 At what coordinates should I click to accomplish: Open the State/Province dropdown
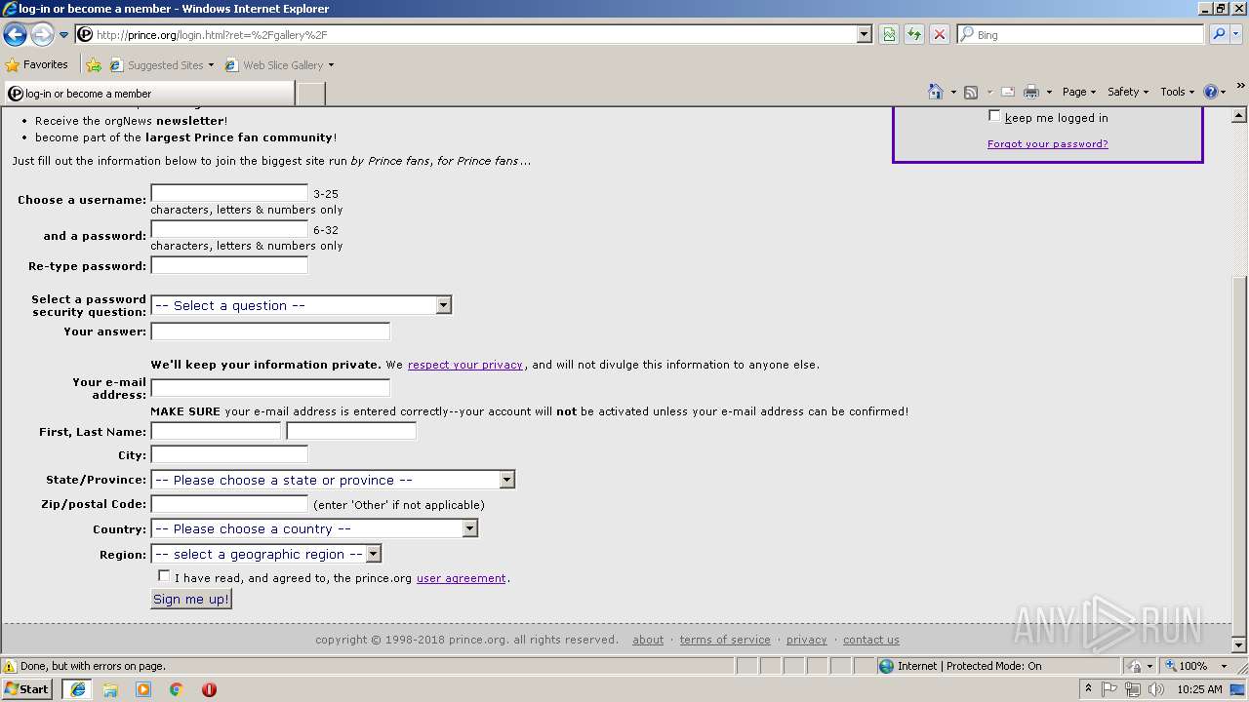(x=333, y=480)
